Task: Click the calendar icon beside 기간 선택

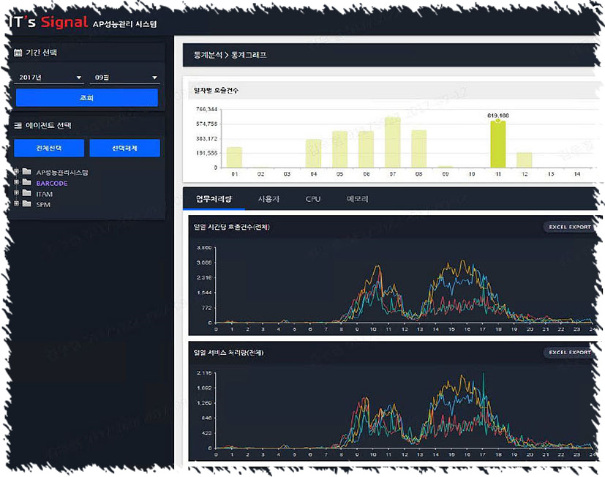Action: tap(18, 53)
